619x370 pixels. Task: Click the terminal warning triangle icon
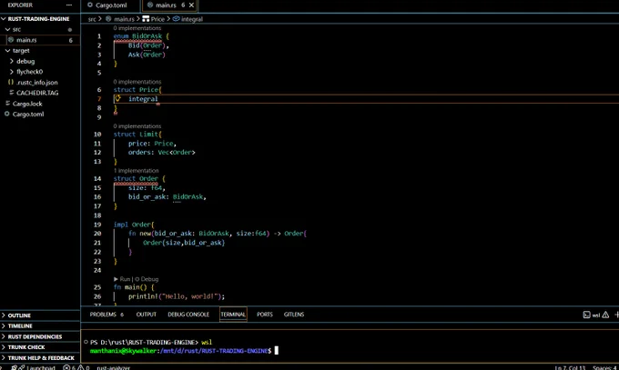tap(605, 315)
